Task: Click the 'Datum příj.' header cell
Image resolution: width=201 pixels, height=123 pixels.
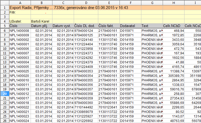Action: [41, 26]
